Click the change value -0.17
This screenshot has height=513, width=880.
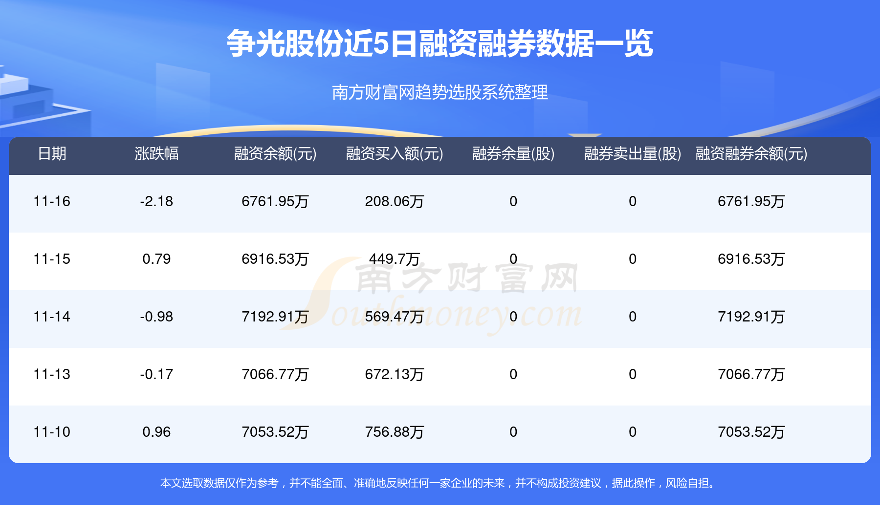coord(156,374)
